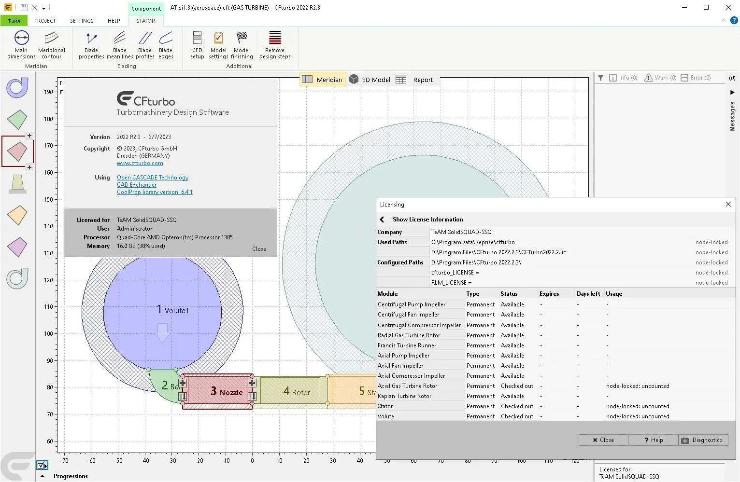Screen dimensions: 740x482
Task: Select orange stator component in sidebar
Action: click(17, 215)
